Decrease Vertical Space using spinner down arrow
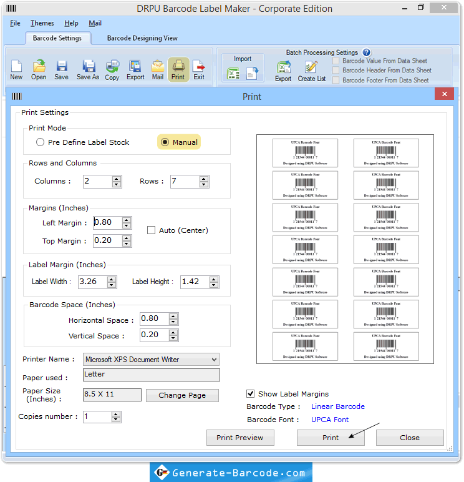Viewport: 464px width, 482px height. coord(173,338)
